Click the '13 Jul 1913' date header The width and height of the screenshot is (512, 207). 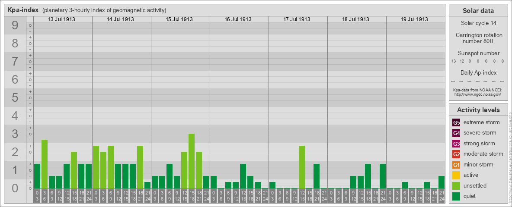(62, 19)
